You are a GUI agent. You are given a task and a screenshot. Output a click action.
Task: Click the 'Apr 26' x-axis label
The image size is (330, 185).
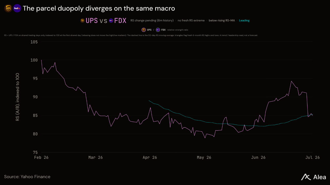[x=150, y=158]
